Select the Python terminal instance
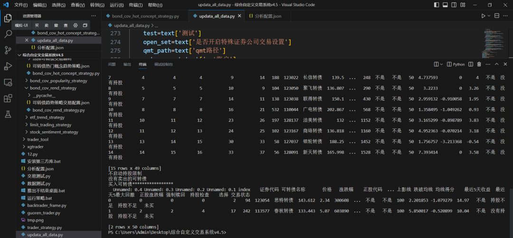 (x=456, y=64)
